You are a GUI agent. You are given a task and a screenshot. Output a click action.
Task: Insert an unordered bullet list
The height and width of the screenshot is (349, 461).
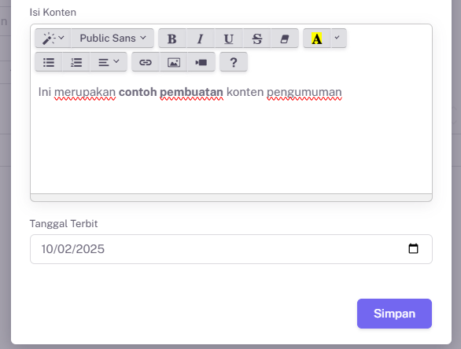49,62
